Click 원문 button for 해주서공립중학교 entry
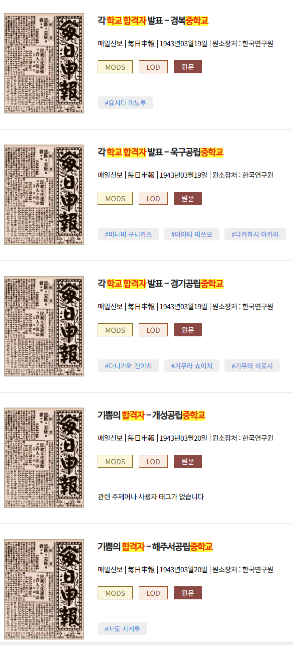Screen dimensions: 293x645 pyautogui.click(x=188, y=593)
